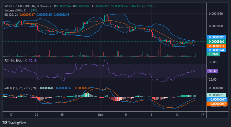Click the Oct label on time axis

pos(100,115)
